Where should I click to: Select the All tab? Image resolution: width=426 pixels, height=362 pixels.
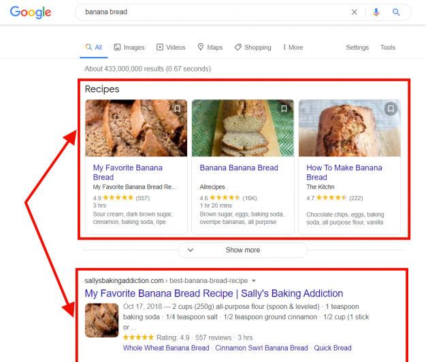click(x=94, y=47)
